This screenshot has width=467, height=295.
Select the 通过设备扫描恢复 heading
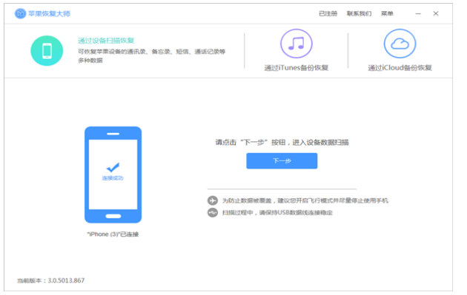[x=106, y=41]
